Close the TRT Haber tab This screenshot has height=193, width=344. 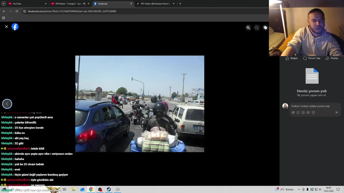click(x=174, y=4)
